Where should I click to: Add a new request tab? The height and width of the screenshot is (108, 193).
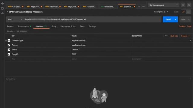pyautogui.click(x=139, y=7)
